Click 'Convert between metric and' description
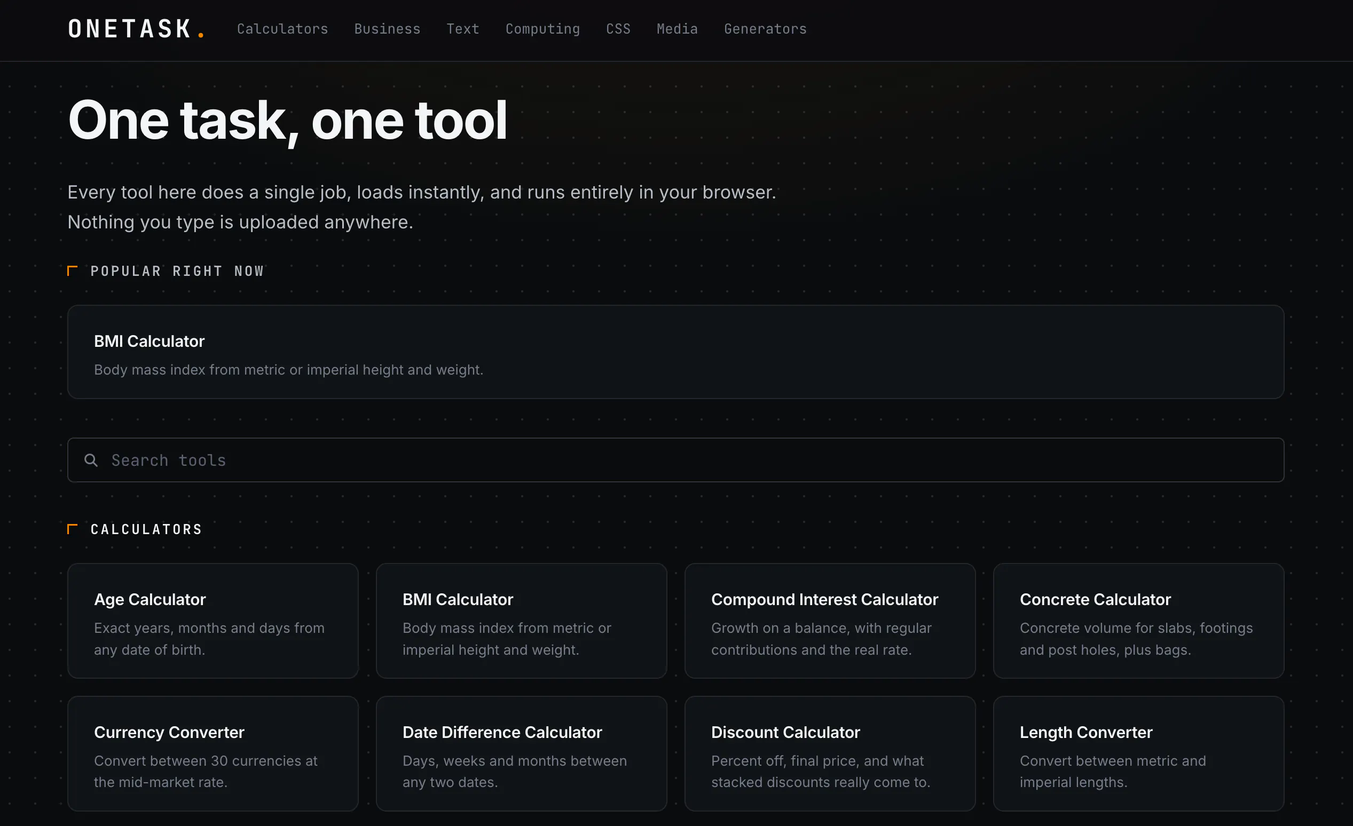1353x826 pixels. (x=1113, y=771)
